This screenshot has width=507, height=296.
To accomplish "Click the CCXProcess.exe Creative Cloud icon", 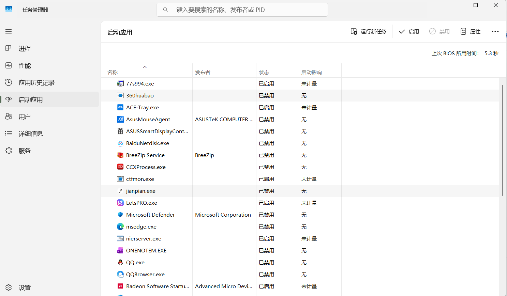I will pyautogui.click(x=120, y=167).
